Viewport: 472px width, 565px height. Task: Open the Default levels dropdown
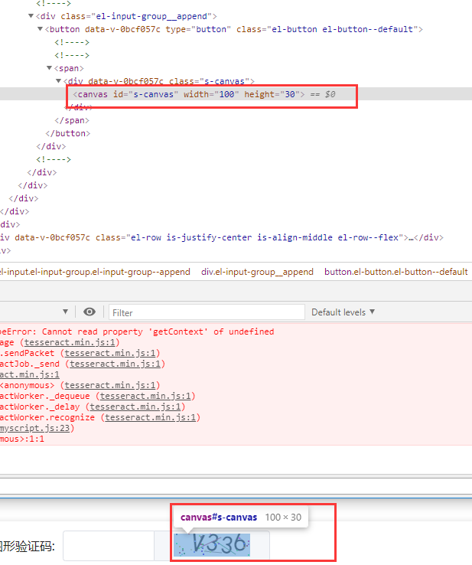tap(343, 312)
